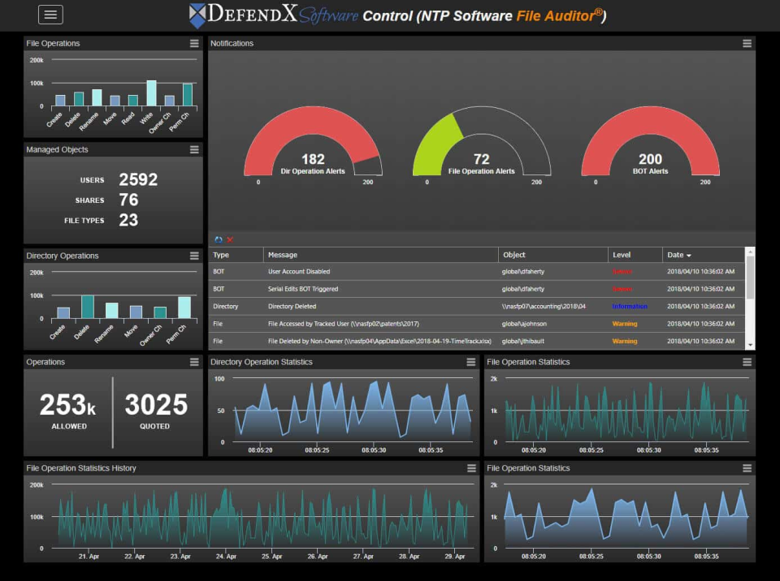Click the FILE TYPES count 23
Image resolution: width=780 pixels, height=581 pixels.
tap(128, 220)
